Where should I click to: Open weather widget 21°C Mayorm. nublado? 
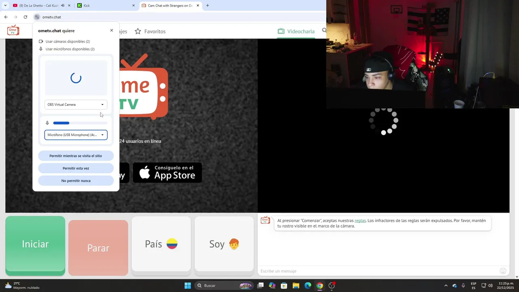coord(22,286)
